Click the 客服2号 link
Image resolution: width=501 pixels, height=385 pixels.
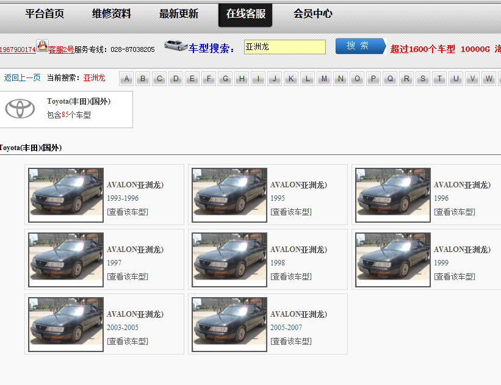(x=61, y=49)
